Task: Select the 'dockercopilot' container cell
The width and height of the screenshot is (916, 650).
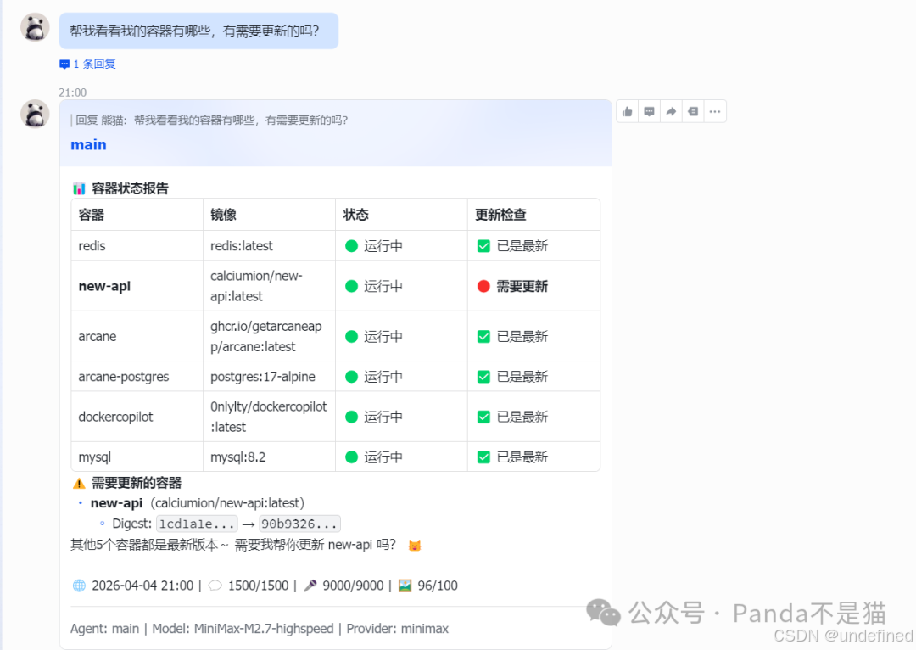Action: [137, 417]
